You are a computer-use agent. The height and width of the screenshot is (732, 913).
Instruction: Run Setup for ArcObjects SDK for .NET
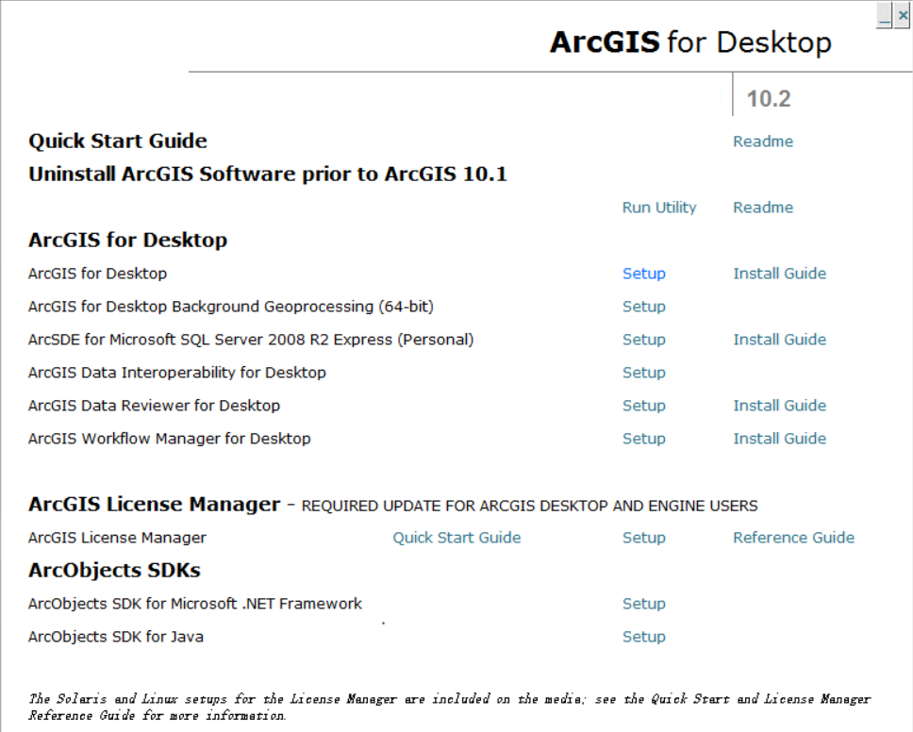(644, 604)
